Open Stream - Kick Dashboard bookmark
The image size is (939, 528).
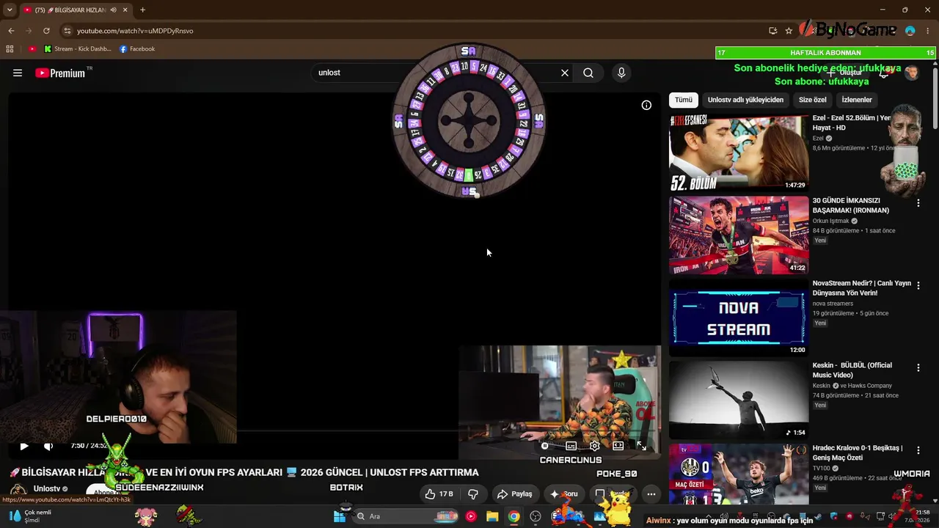click(78, 49)
